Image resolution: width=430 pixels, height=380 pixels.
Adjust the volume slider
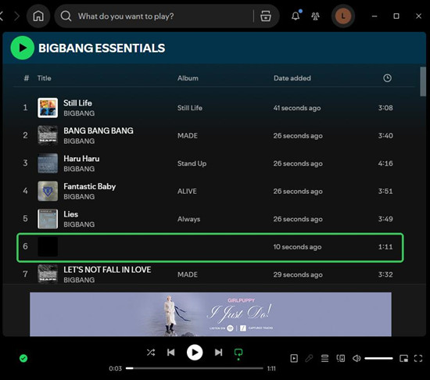pos(378,358)
